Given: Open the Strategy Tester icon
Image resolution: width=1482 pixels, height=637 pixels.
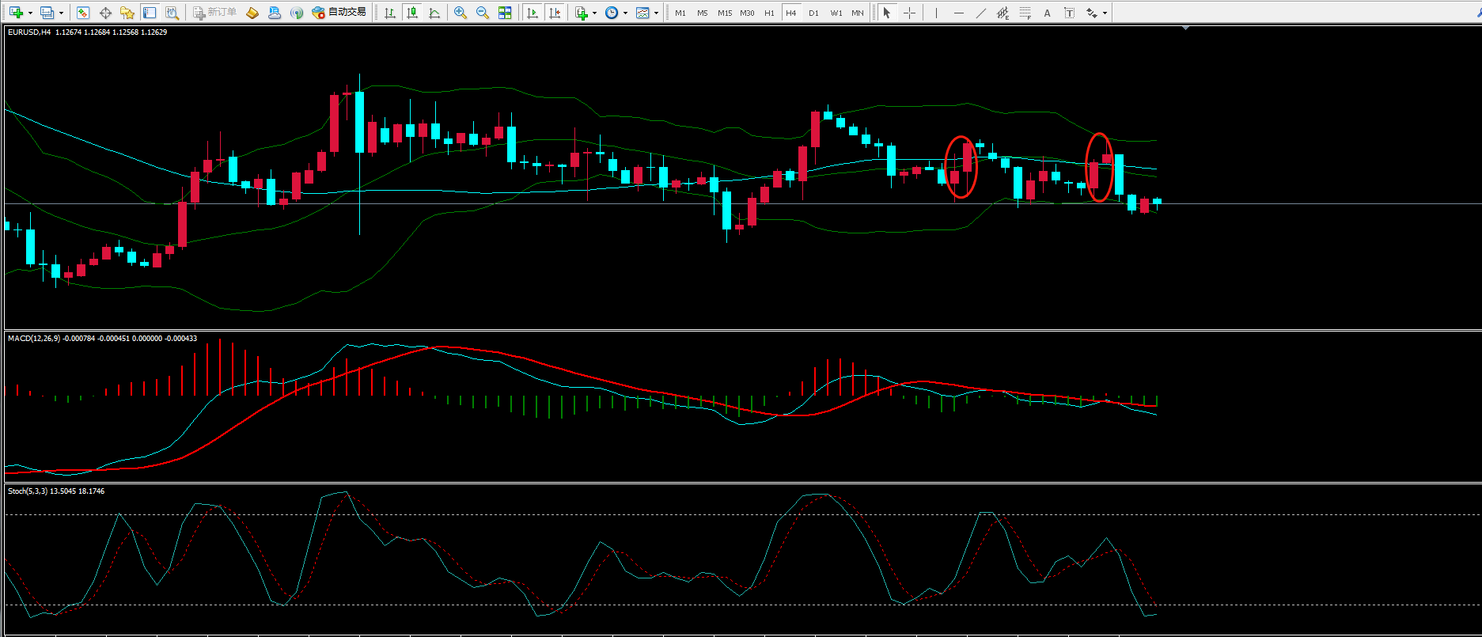Looking at the screenshot, I should (x=172, y=13).
